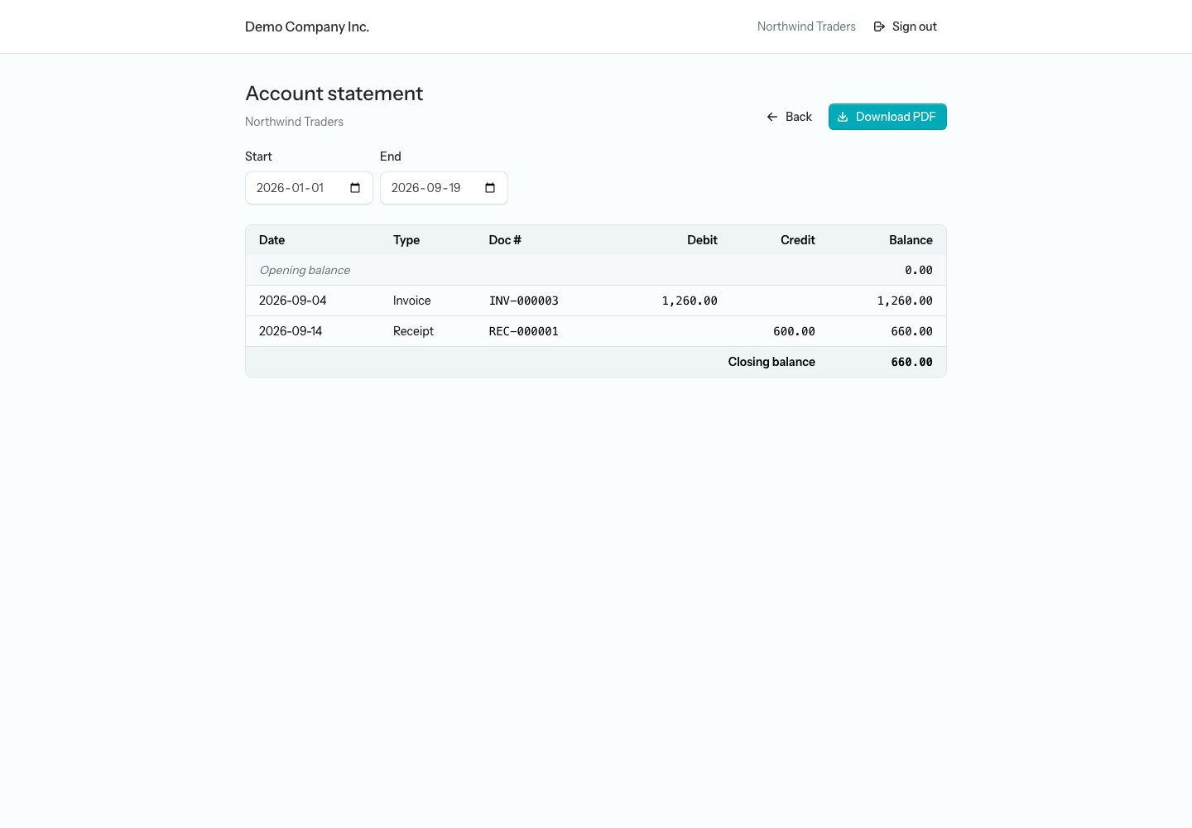Screen dimensions: 1192x828
Task: Open the End date calendar picker icon
Action: [x=490, y=188]
